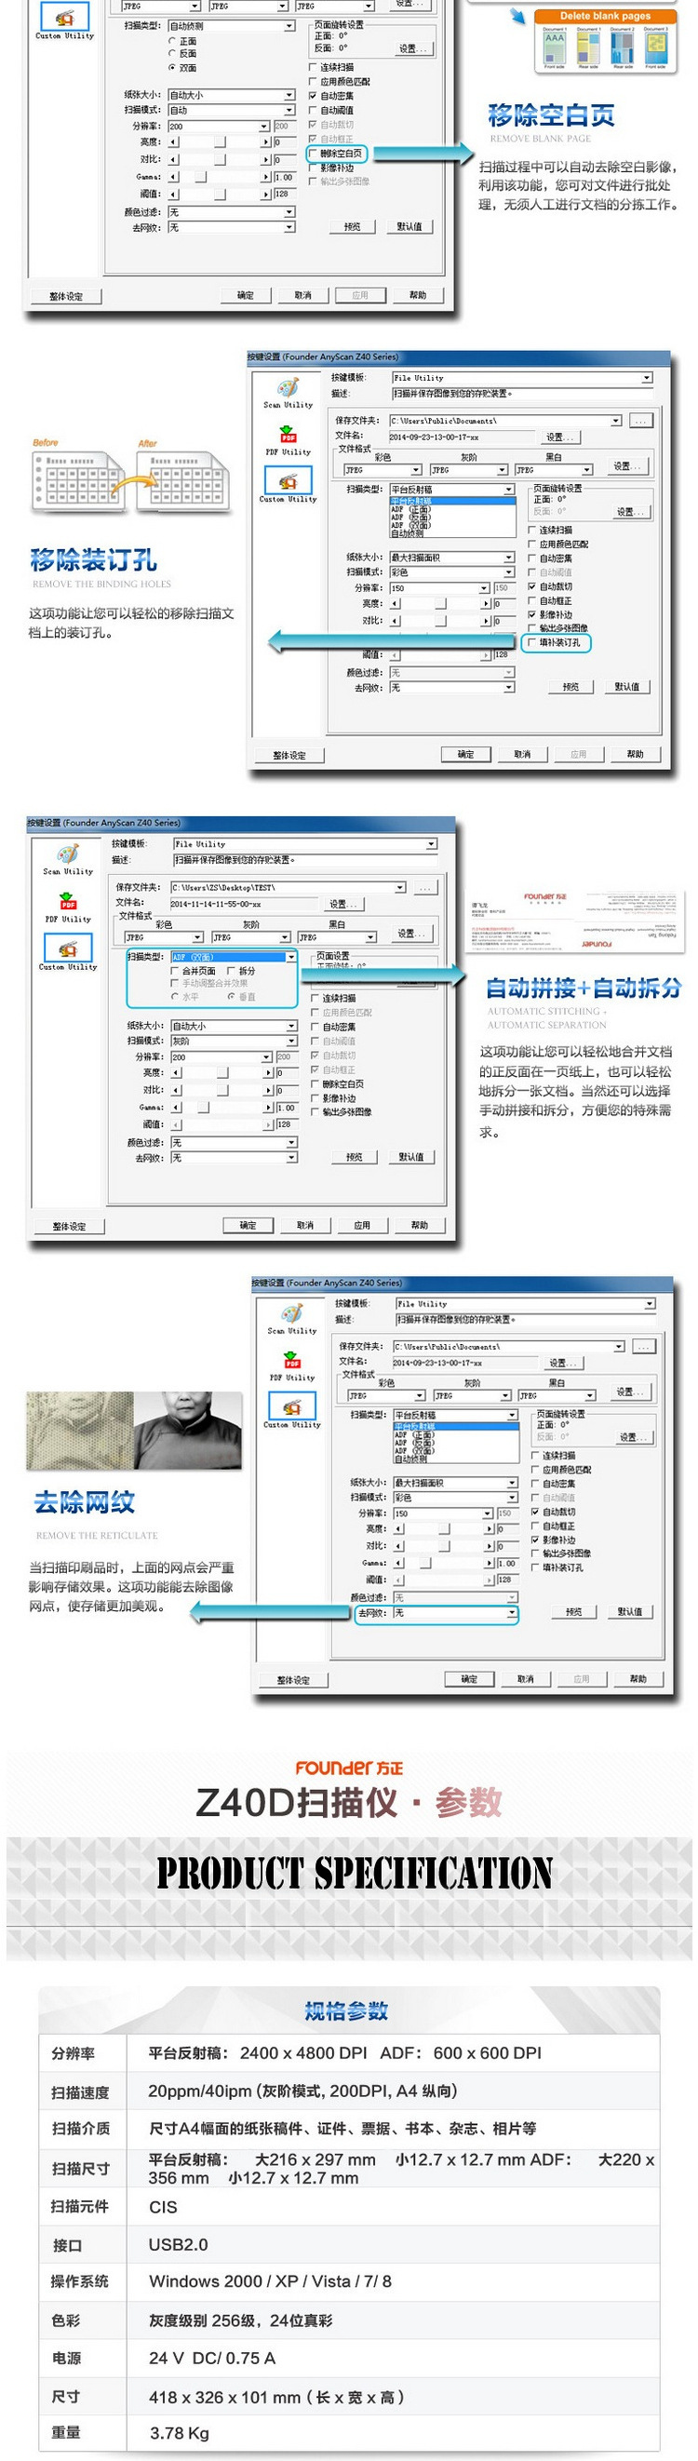Click 描述 field in the 去除网纹 dialog
This screenshot has height=2461, width=698.
pyautogui.click(x=525, y=1319)
